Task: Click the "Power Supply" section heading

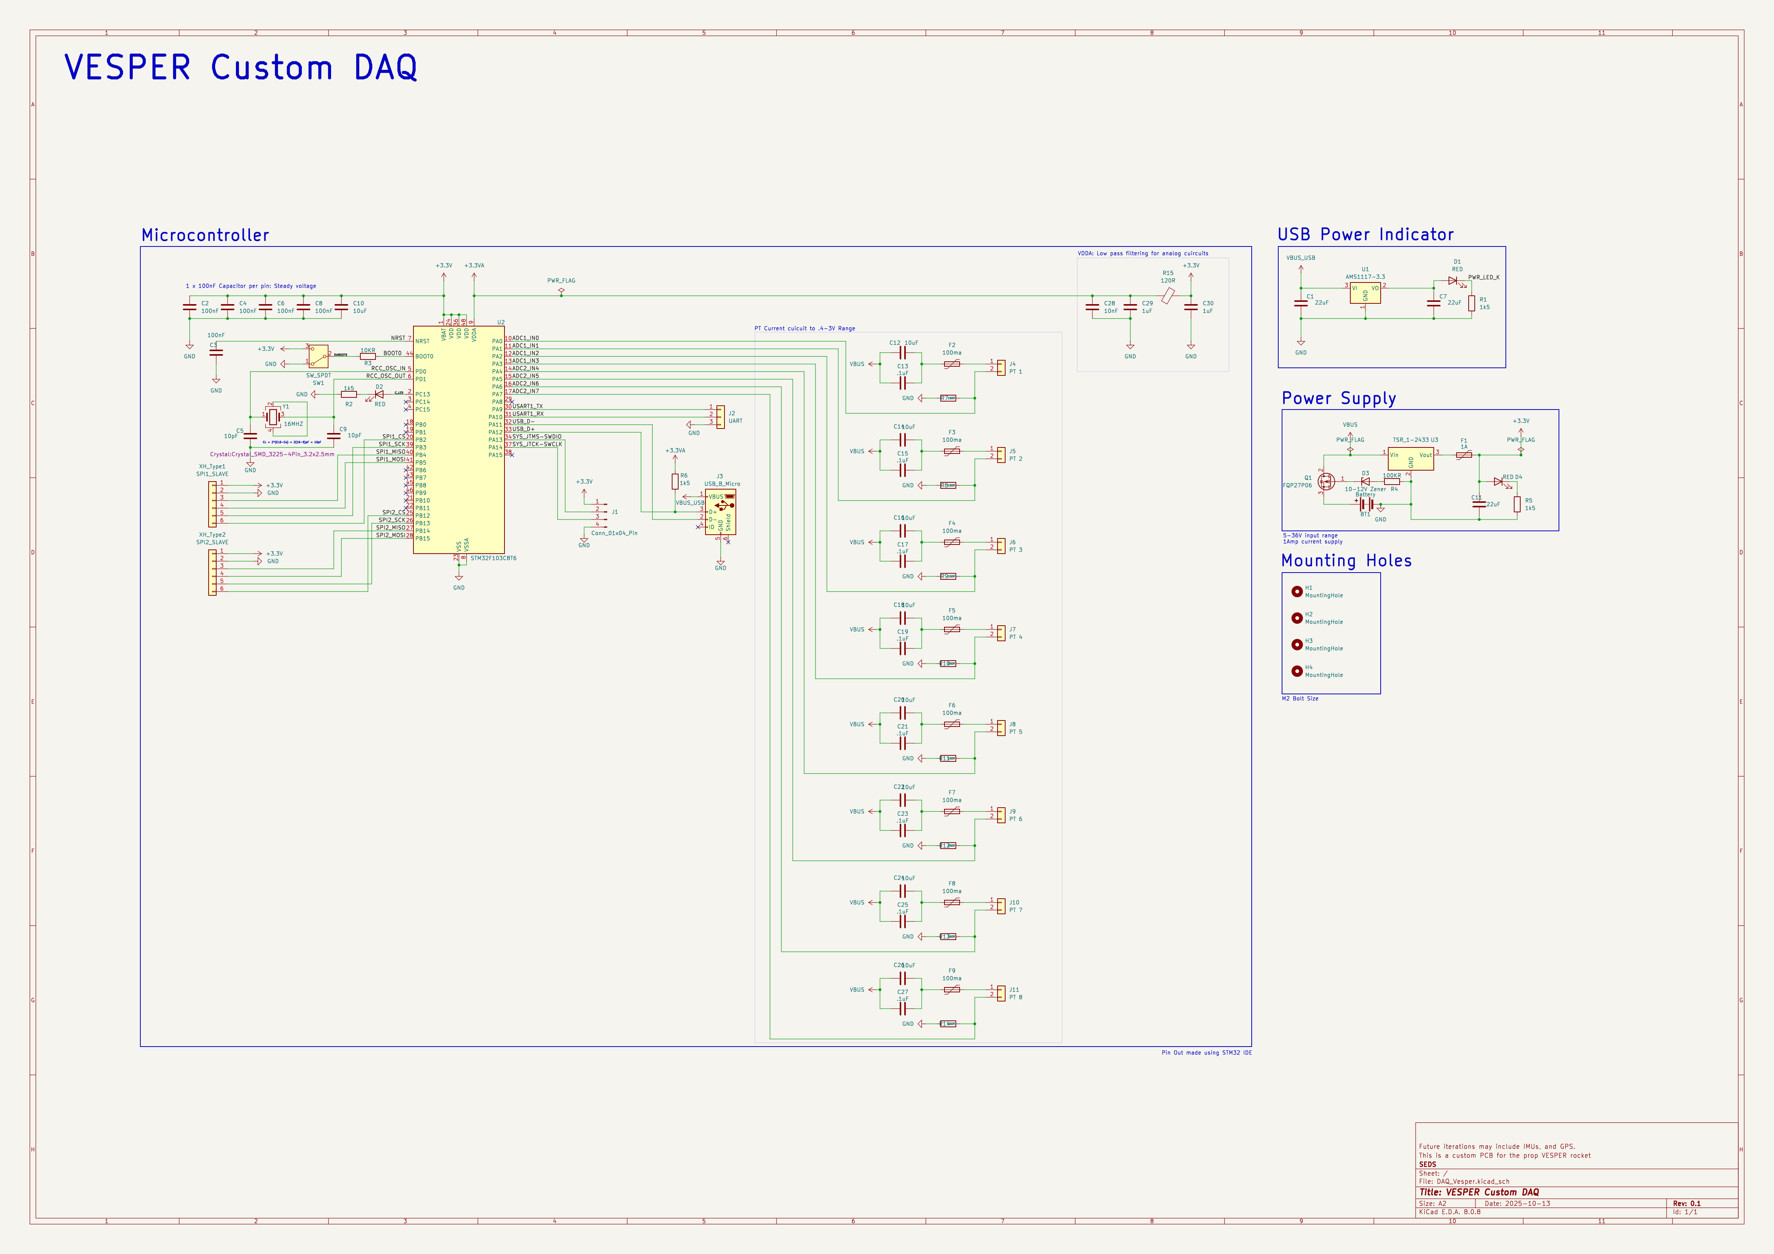Action: (1339, 399)
